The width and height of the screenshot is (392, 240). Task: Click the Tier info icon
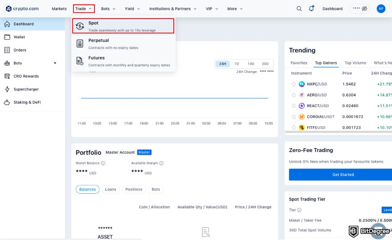(x=299, y=210)
